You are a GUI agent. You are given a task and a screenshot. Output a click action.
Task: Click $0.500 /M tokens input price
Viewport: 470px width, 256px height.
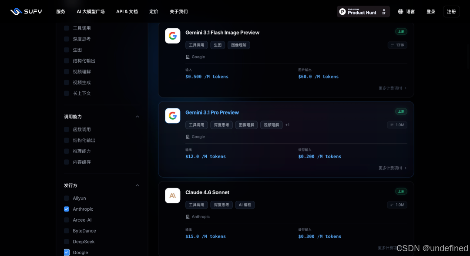pos(207,77)
